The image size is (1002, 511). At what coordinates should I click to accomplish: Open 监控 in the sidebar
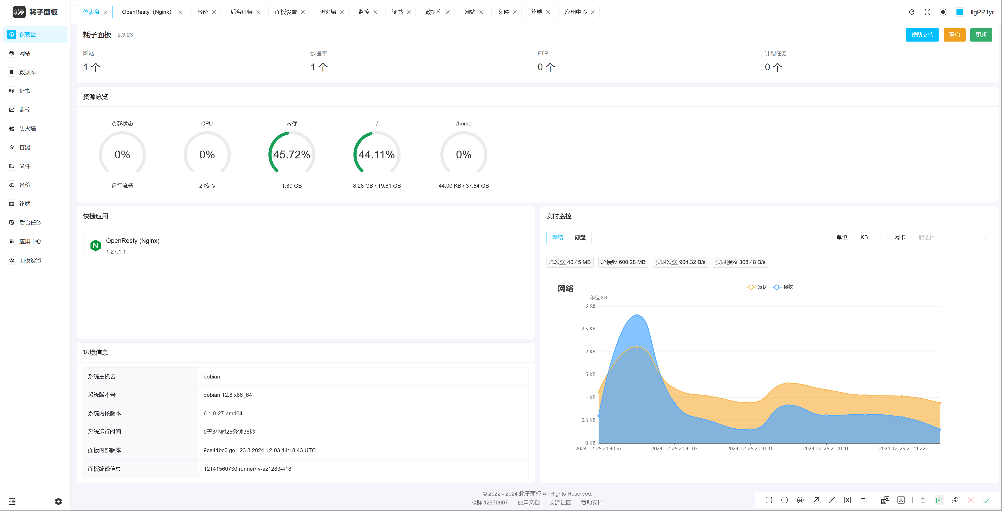click(35, 110)
